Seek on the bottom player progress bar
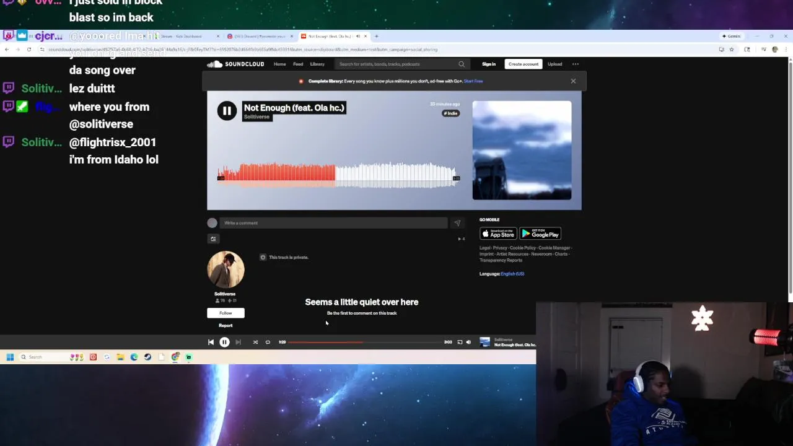793x446 pixels. tap(366, 342)
